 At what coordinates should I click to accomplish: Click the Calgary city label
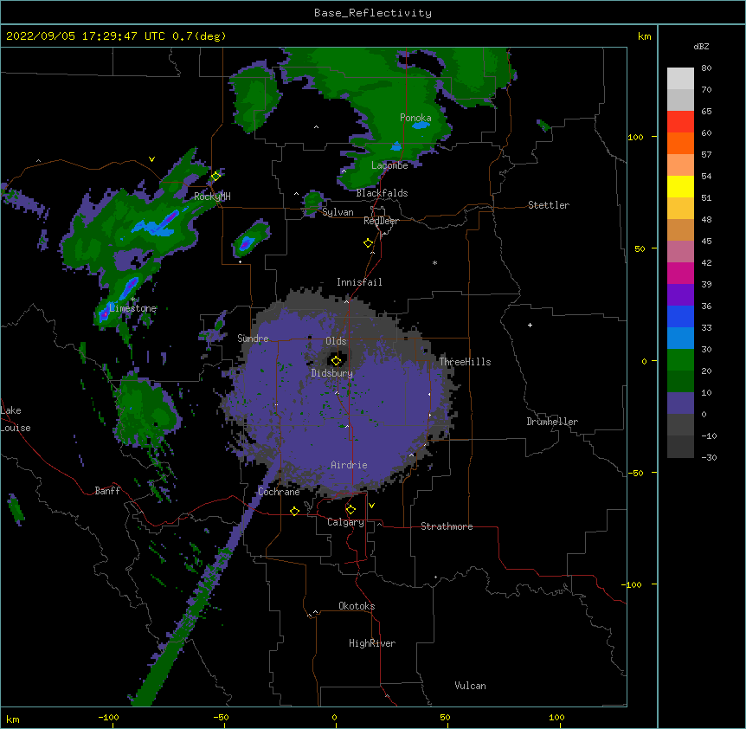[345, 522]
